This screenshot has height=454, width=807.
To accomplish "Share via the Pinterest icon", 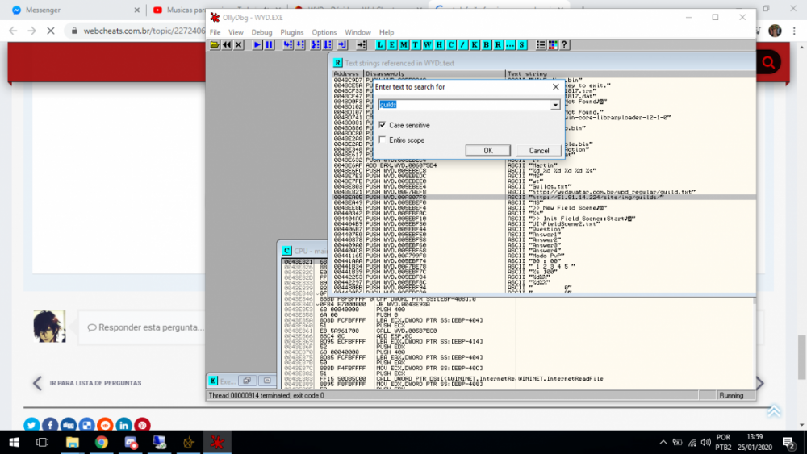I will tap(143, 425).
